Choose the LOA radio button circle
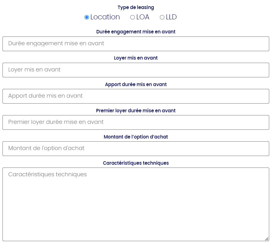Screen dimensions: 272x248 (x=132, y=17)
